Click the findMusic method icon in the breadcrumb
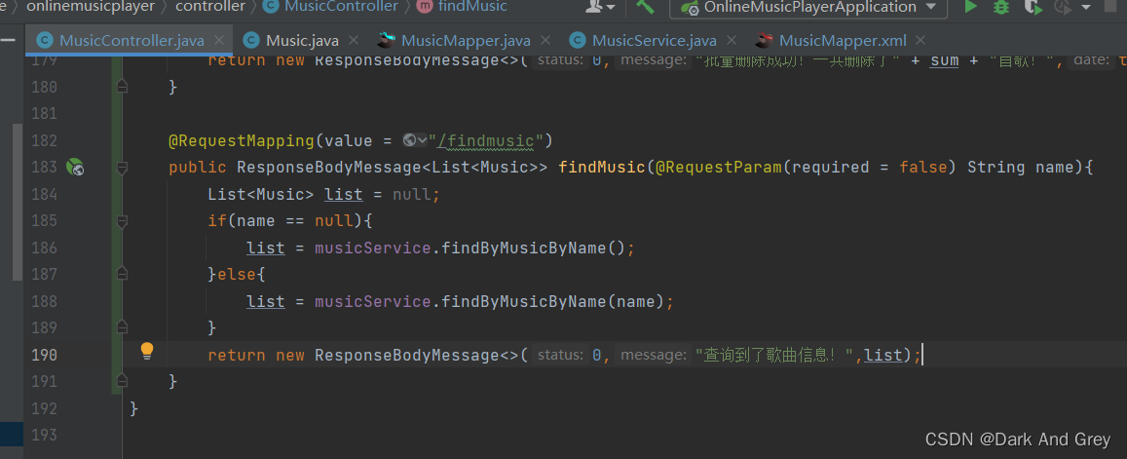 tap(425, 7)
